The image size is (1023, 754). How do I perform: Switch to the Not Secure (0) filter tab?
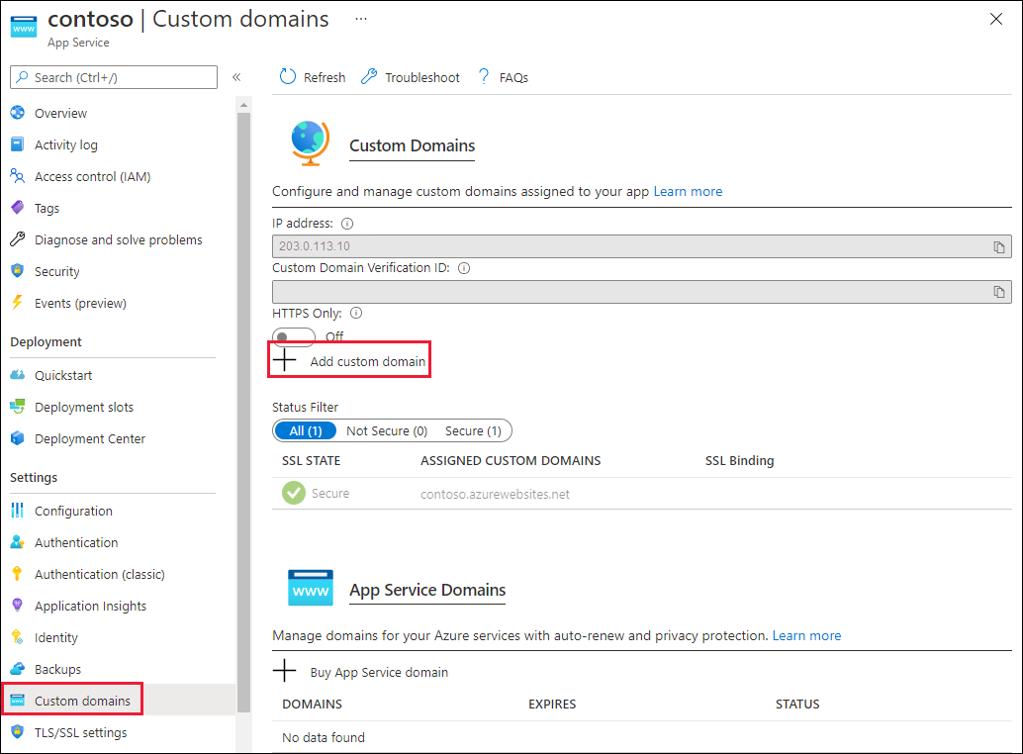click(386, 430)
